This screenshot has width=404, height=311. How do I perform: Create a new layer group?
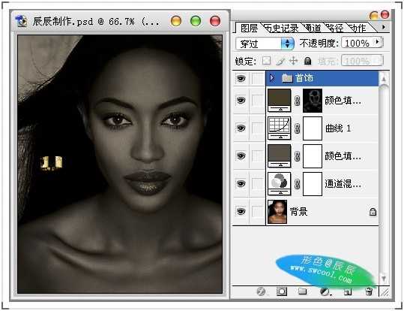302,291
